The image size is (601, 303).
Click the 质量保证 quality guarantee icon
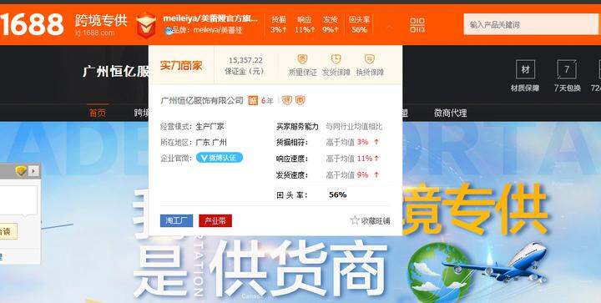tap(302, 59)
